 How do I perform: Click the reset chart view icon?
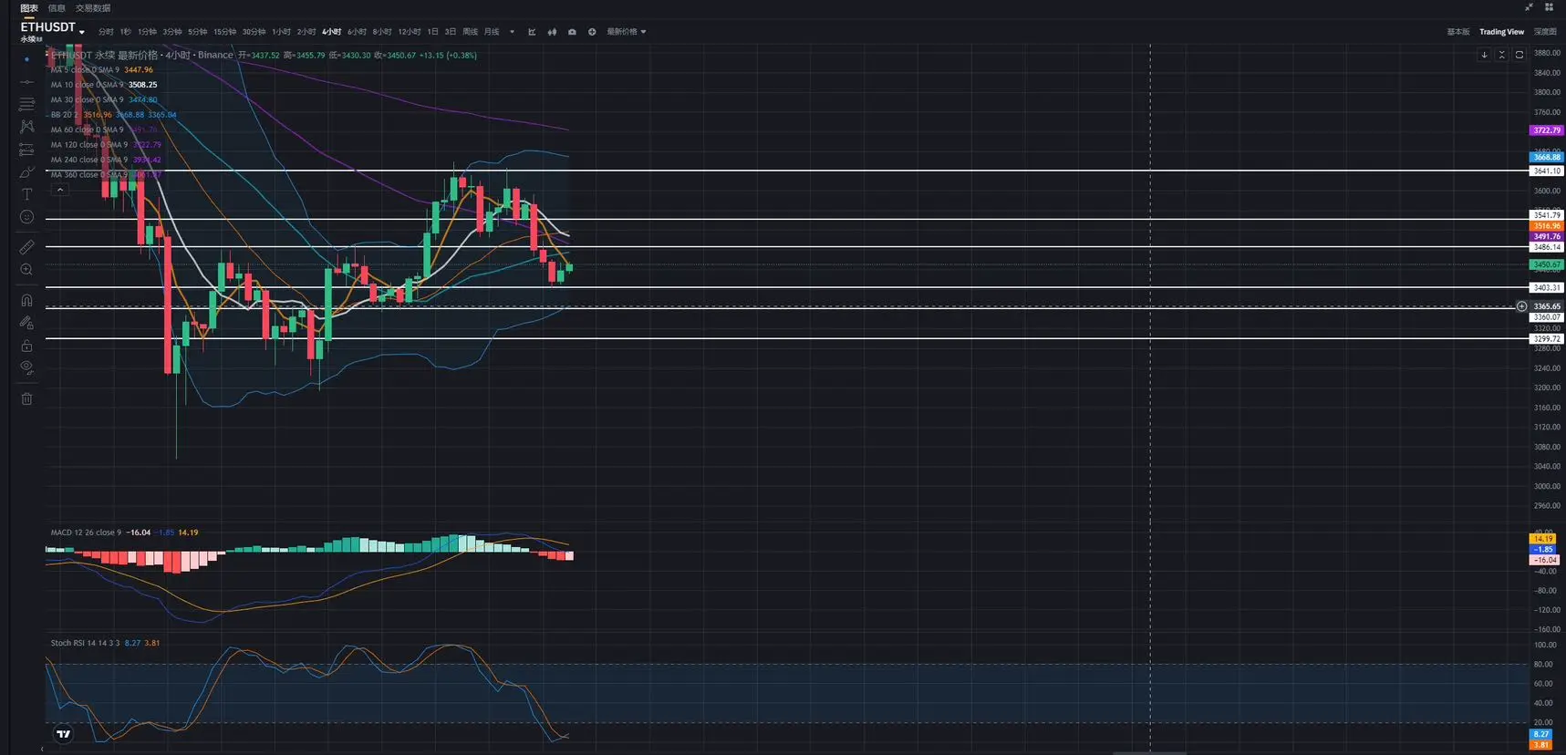[x=1519, y=55]
